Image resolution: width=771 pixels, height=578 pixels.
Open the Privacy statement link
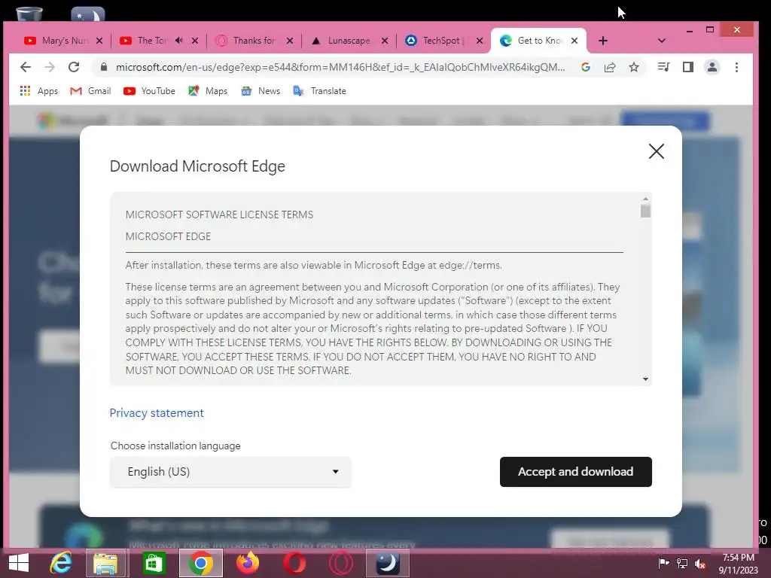pos(157,413)
